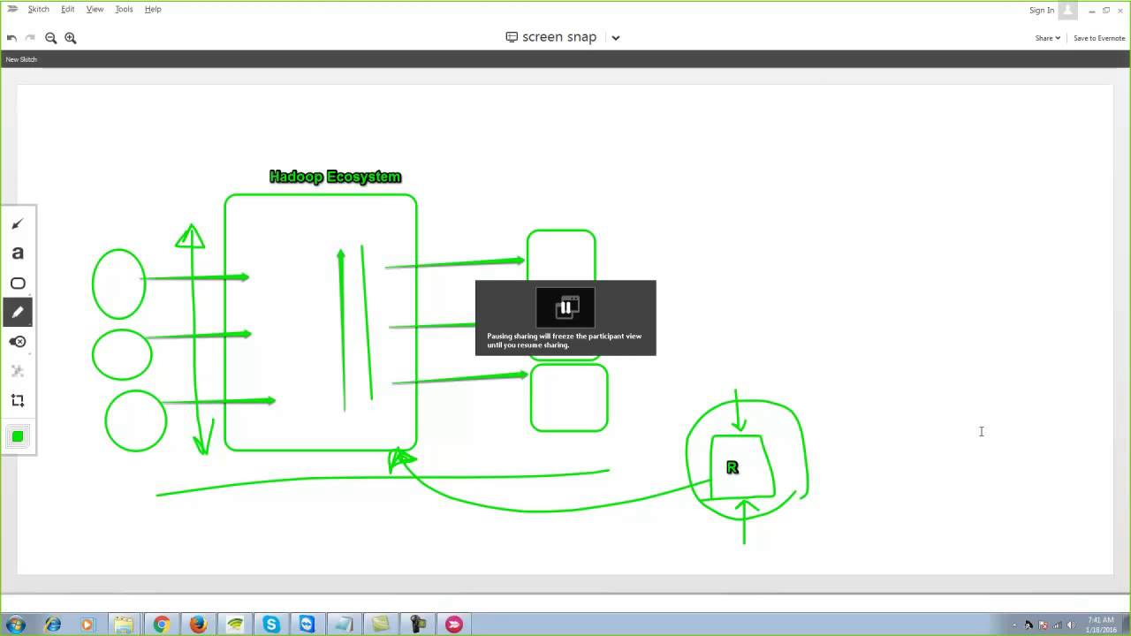Click the screen snap button
Viewport: 1131px width, 636px height.
(551, 37)
